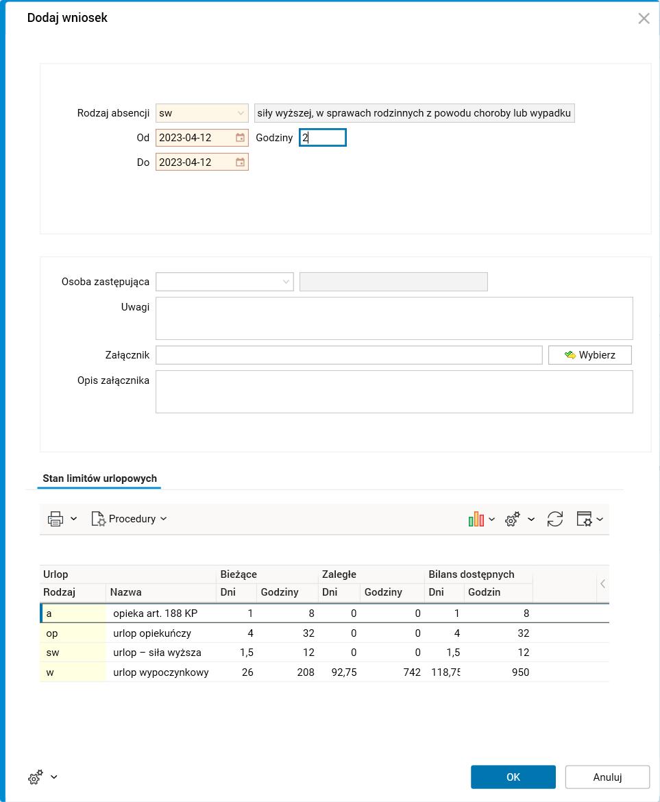Click the Bilans dostępnych header group
The width and height of the screenshot is (660, 802).
point(478,574)
